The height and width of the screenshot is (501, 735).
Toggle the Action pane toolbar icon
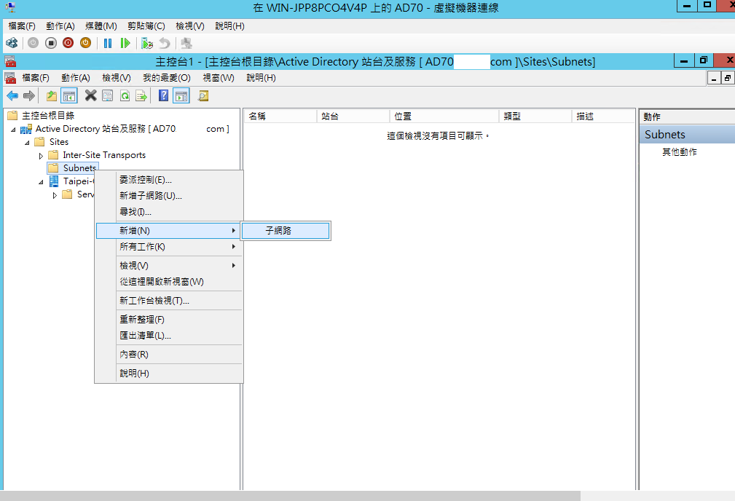(181, 96)
